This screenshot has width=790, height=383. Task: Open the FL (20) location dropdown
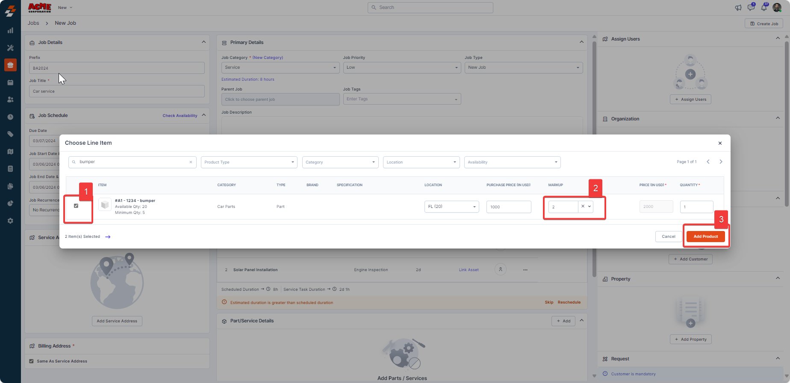451,207
